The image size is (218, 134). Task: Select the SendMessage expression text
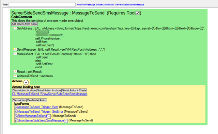[72, 49]
